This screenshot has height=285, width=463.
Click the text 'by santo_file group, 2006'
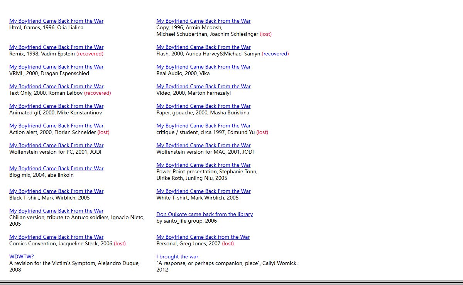[x=187, y=221]
